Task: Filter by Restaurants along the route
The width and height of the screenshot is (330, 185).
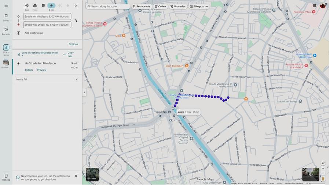Action: 142,6
